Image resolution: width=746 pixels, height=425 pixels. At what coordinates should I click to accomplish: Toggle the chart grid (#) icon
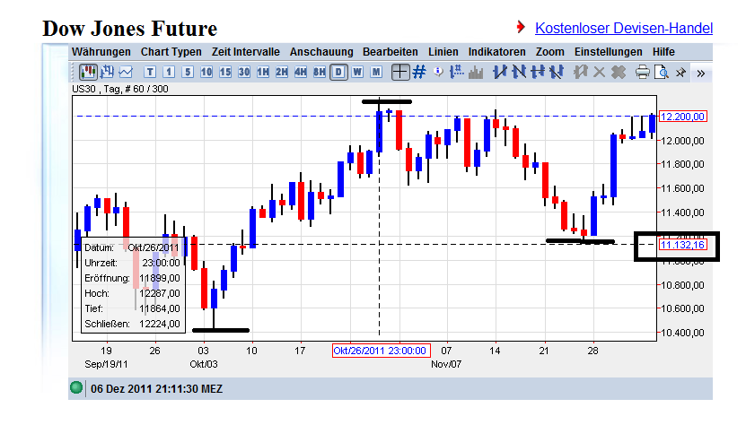(x=419, y=73)
